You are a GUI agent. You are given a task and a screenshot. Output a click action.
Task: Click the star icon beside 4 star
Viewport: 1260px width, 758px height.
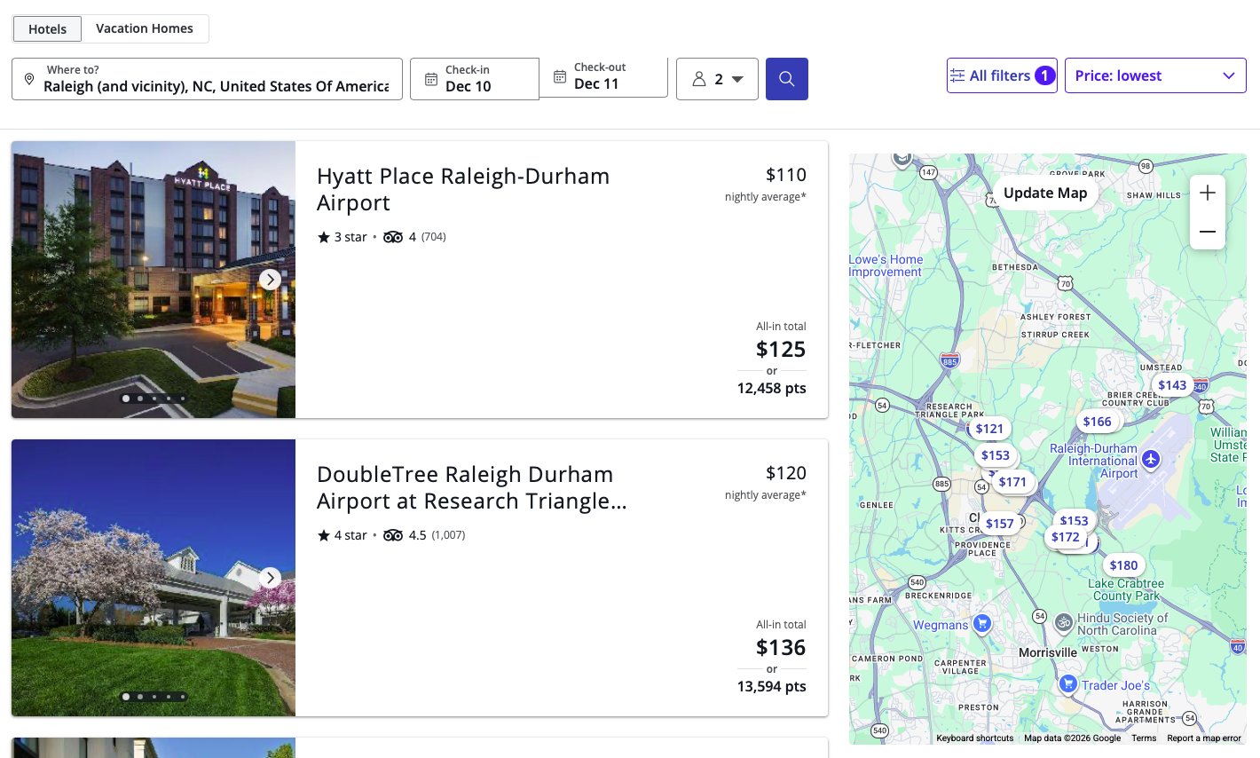click(324, 535)
